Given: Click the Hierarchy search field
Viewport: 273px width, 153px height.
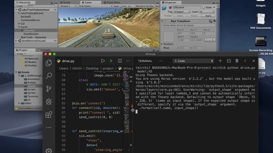Looking at the screenshot, I should (41, 6).
